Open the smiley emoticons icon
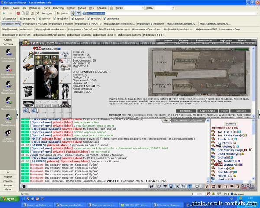The height and width of the screenshot is (208, 260). tap(197, 186)
